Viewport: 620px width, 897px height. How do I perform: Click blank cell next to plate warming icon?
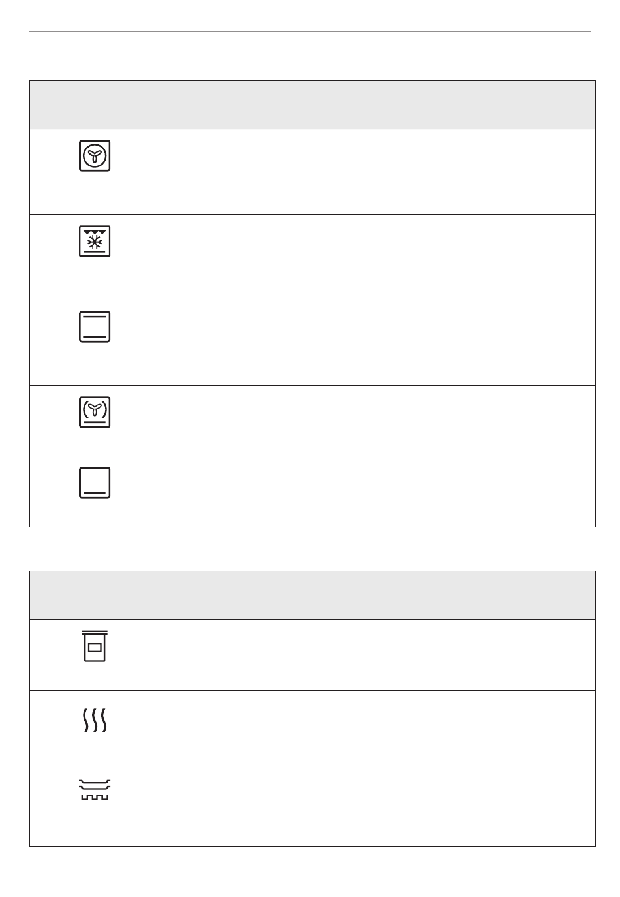coord(379,804)
